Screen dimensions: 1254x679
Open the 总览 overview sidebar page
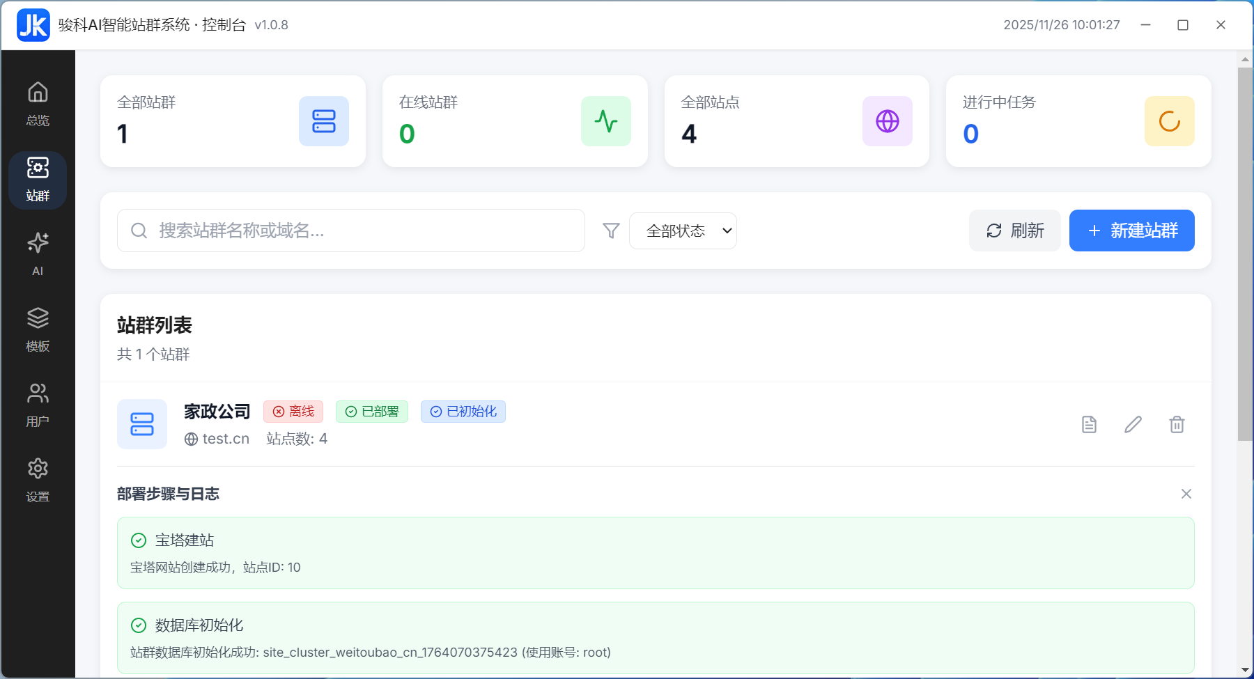point(38,104)
